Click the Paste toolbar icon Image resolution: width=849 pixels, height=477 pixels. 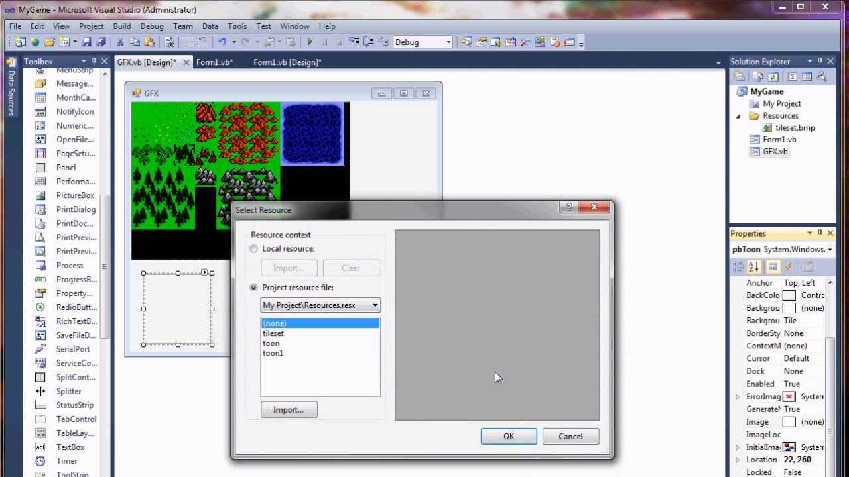click(149, 42)
